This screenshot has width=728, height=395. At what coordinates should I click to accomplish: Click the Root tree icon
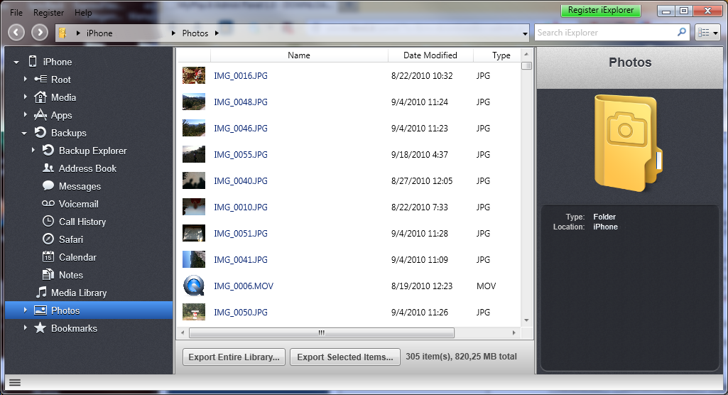[40, 80]
